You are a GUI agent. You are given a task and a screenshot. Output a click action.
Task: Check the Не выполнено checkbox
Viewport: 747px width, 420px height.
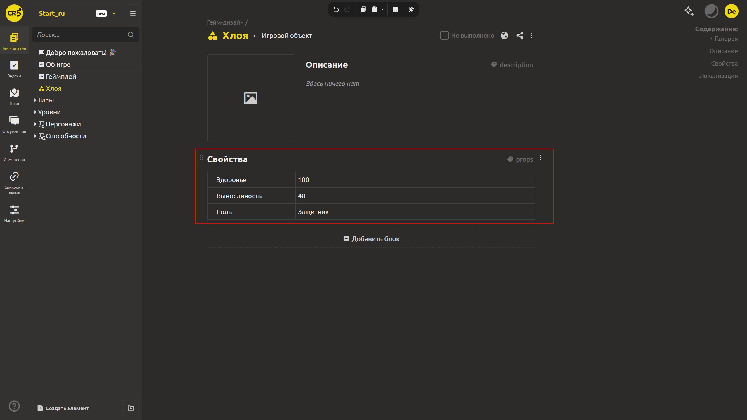point(444,35)
